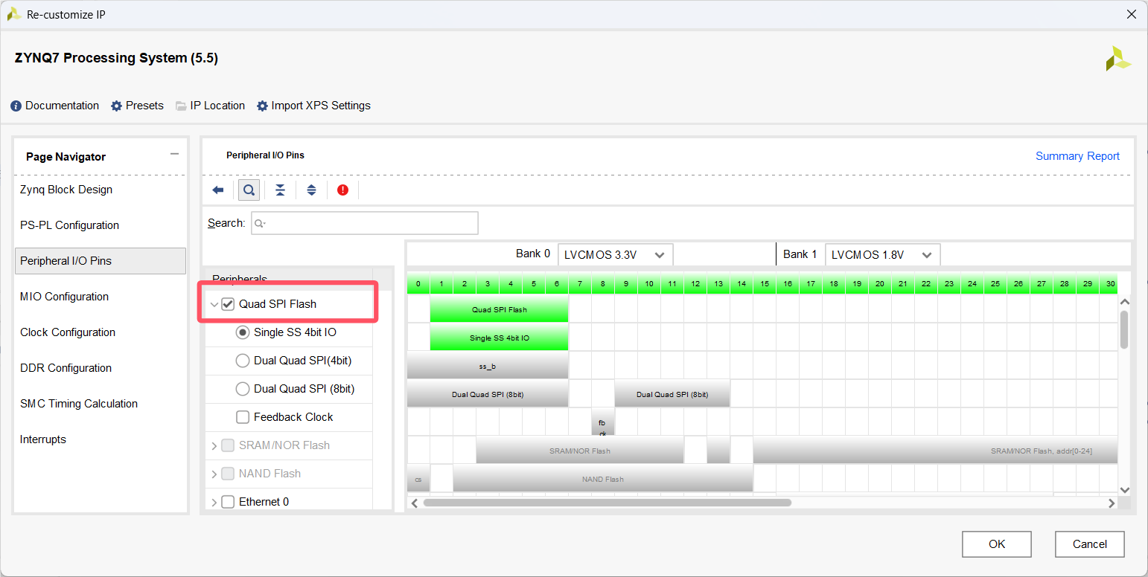This screenshot has height=577, width=1148.
Task: Select Single SS 4bit IO radio button
Action: pyautogui.click(x=243, y=332)
